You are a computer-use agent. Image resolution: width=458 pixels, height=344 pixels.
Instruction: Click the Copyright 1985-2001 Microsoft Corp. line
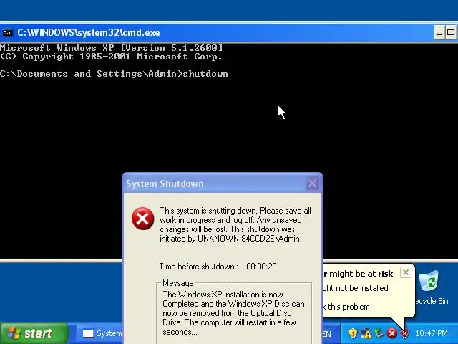pos(112,57)
